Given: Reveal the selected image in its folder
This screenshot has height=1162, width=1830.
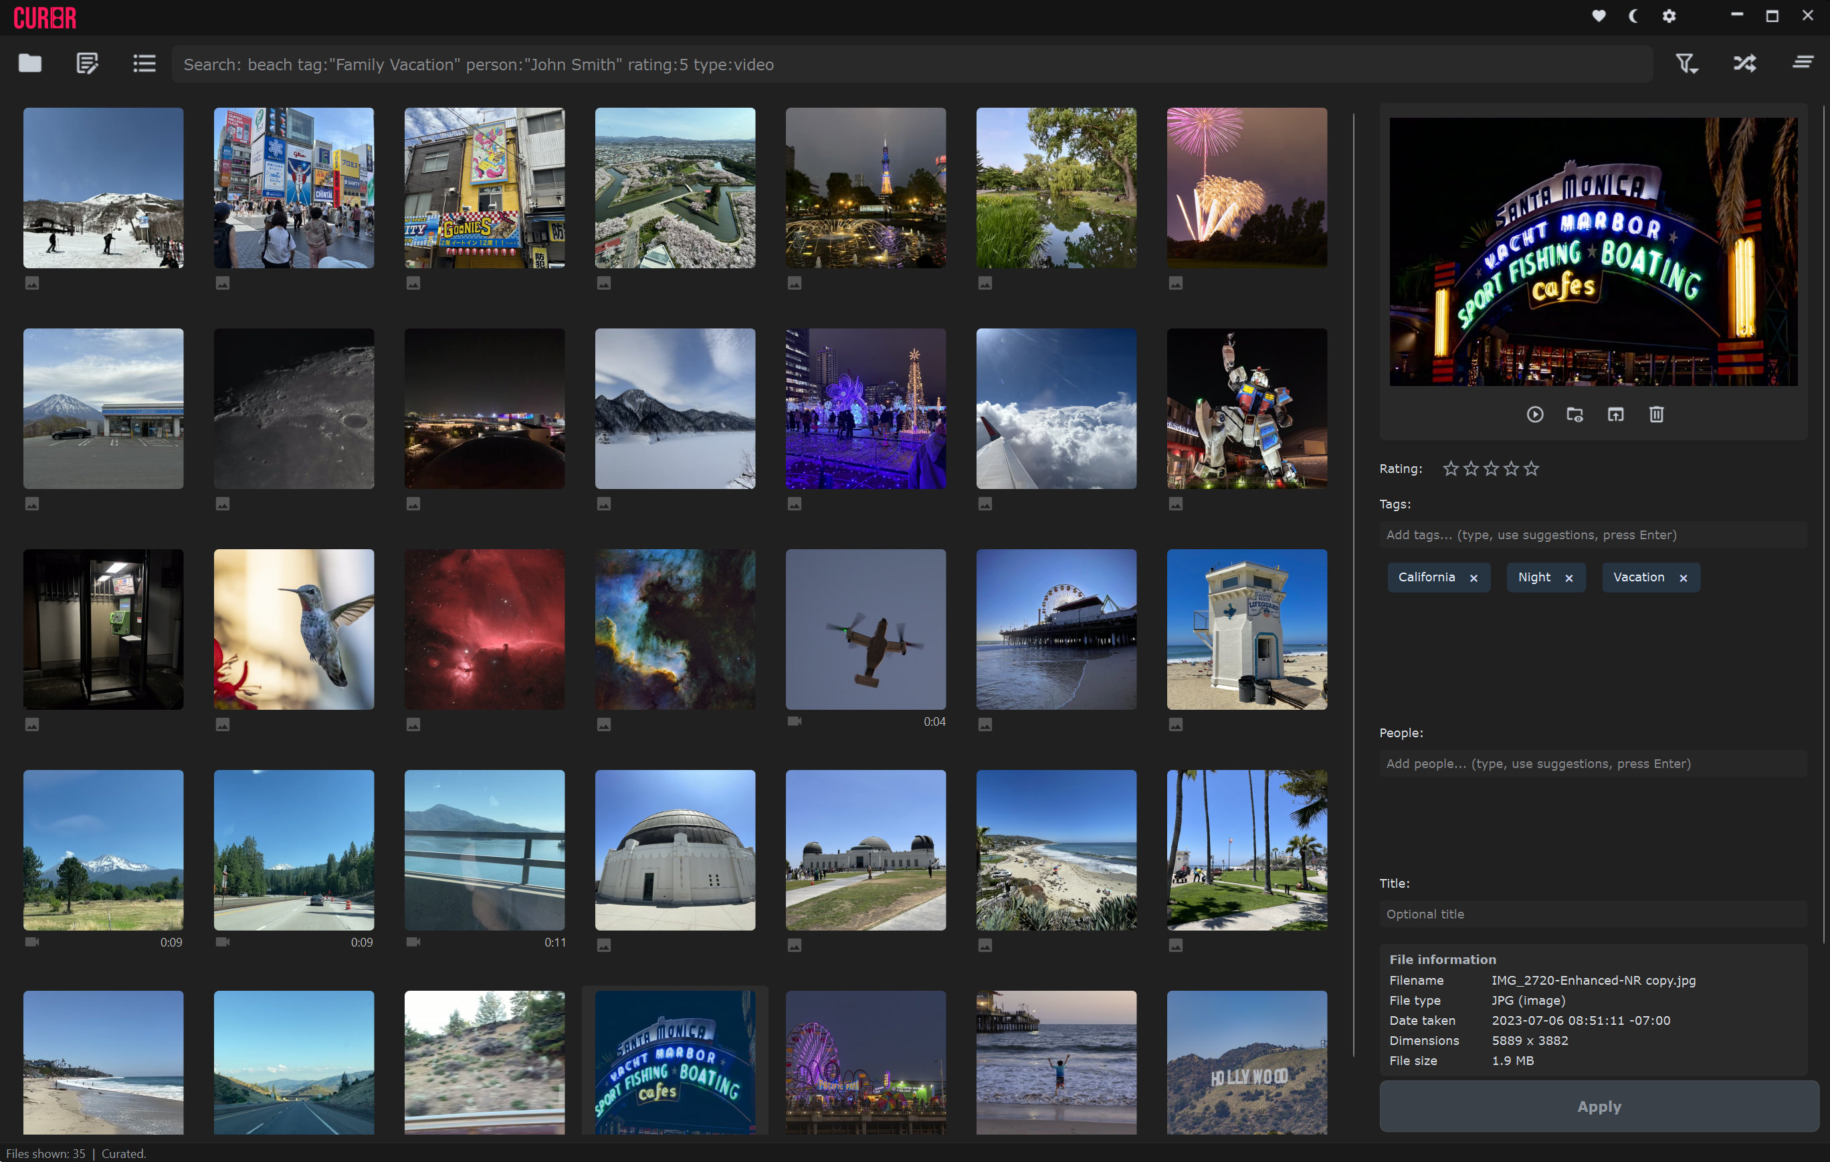Looking at the screenshot, I should (1574, 415).
